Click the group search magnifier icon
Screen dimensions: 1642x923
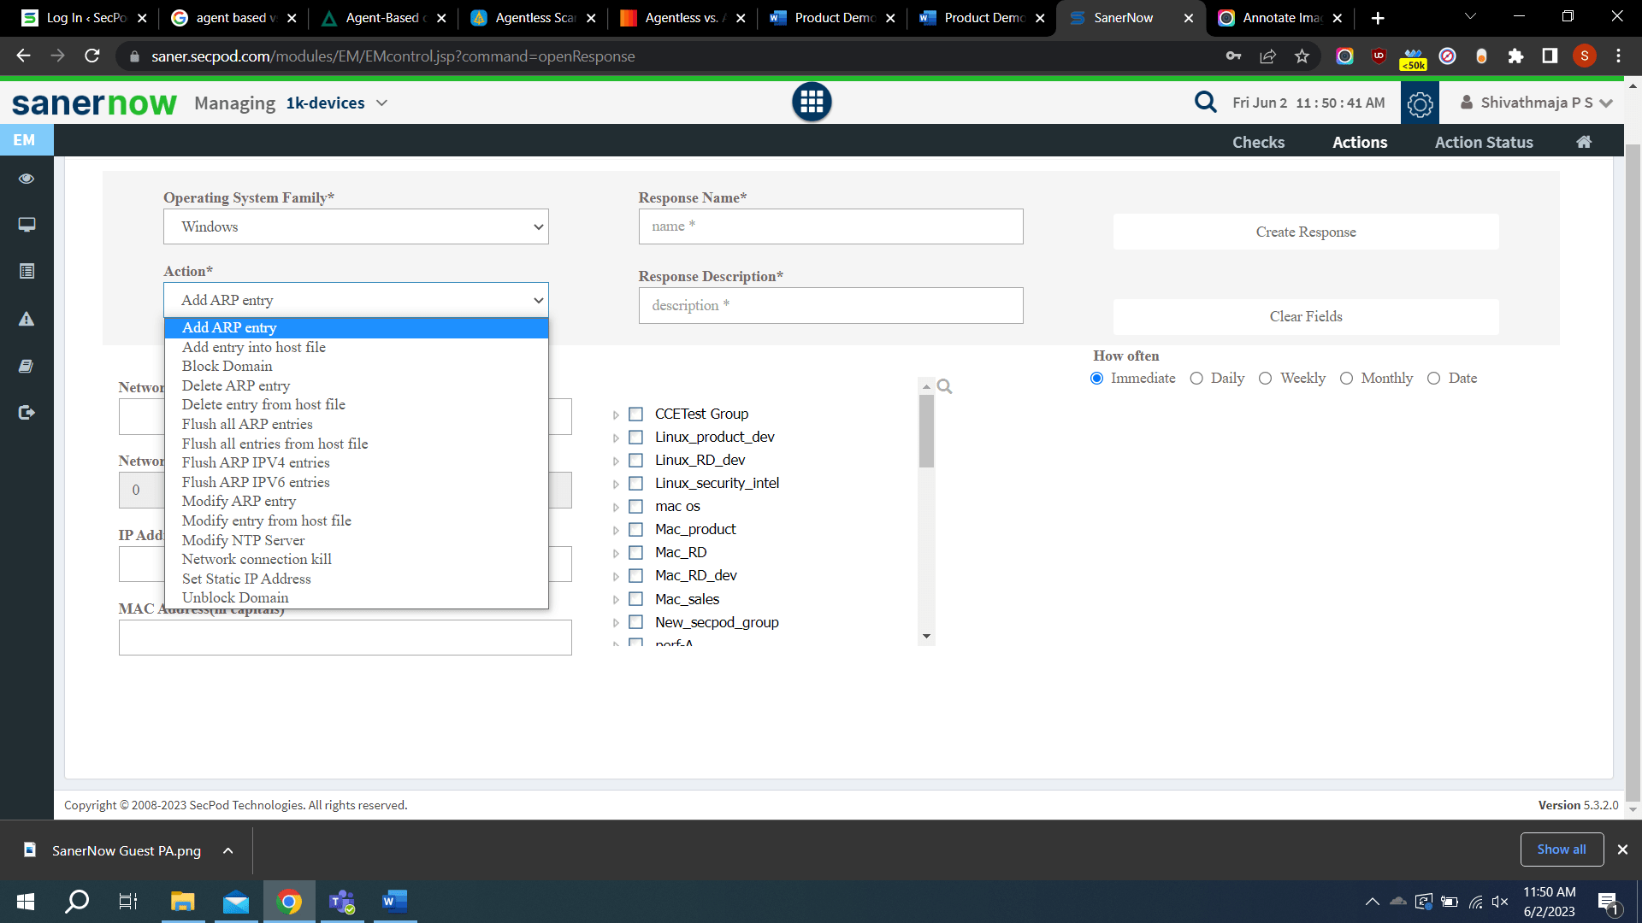tap(944, 386)
